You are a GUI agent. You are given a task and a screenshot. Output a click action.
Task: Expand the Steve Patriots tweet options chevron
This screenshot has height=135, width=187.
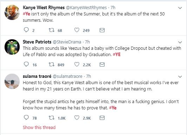coord(180,42)
